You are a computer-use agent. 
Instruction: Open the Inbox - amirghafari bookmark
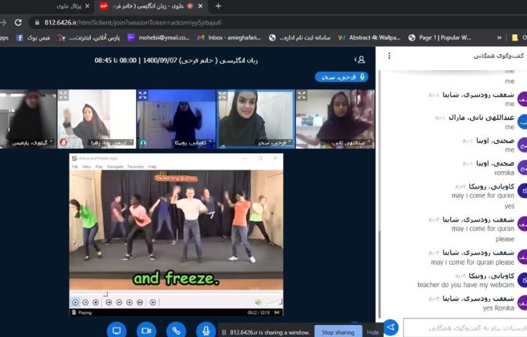[x=229, y=38]
